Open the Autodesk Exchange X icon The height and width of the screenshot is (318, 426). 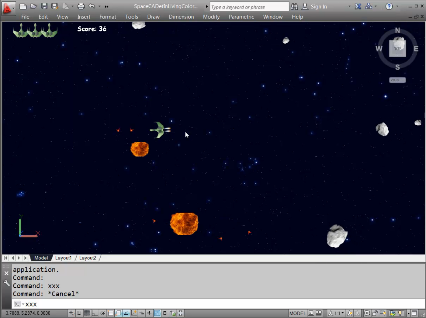358,6
